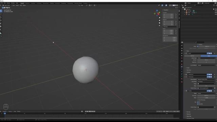The height and width of the screenshot is (122, 217).
Task: Open the Object Mode dropdown
Action: (x=7, y=5)
